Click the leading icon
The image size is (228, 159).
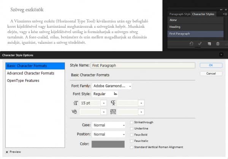click(113, 103)
